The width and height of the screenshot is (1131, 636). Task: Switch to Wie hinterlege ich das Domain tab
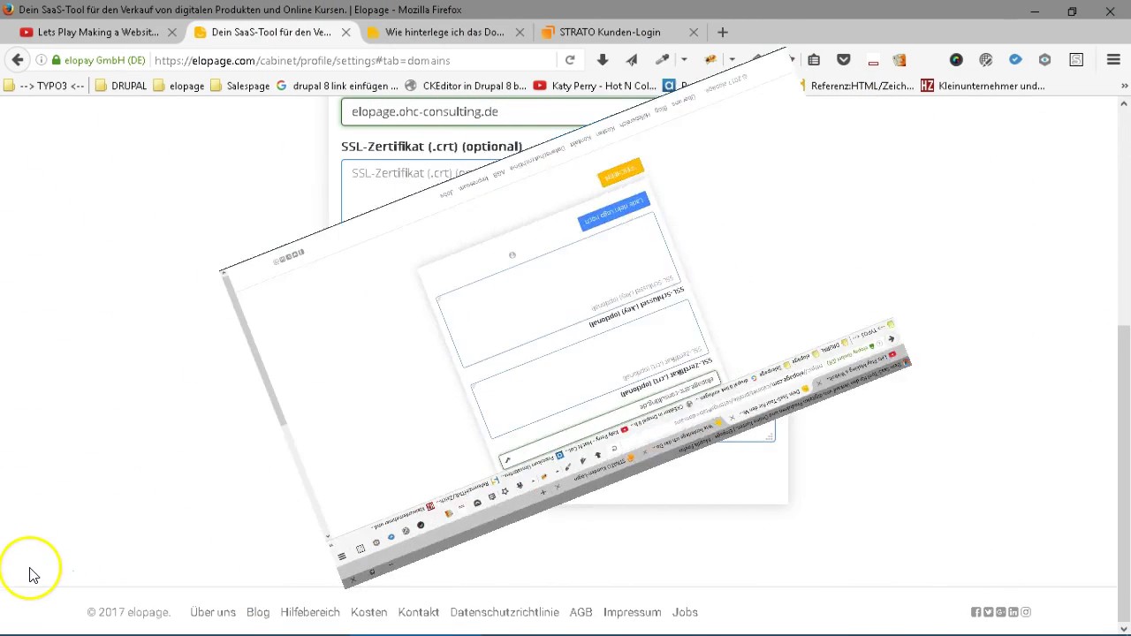pyautogui.click(x=444, y=32)
